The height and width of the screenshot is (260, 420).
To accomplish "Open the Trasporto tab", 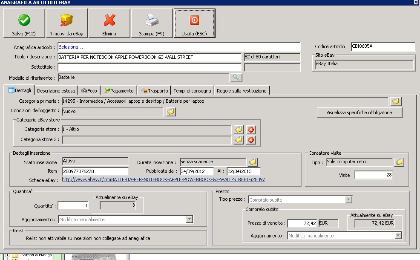I will 155,91.
